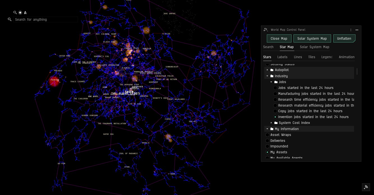Switch to the Star Map tab
The image size is (374, 195).
(287, 47)
